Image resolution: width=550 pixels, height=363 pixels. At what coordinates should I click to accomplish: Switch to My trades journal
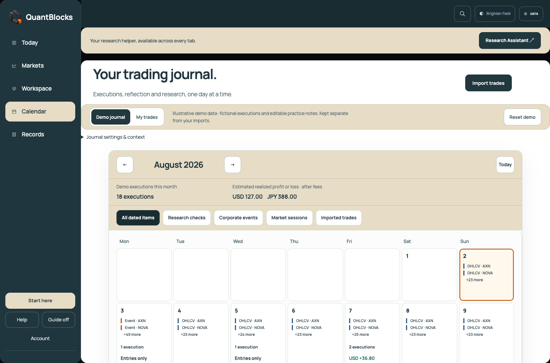pyautogui.click(x=147, y=117)
